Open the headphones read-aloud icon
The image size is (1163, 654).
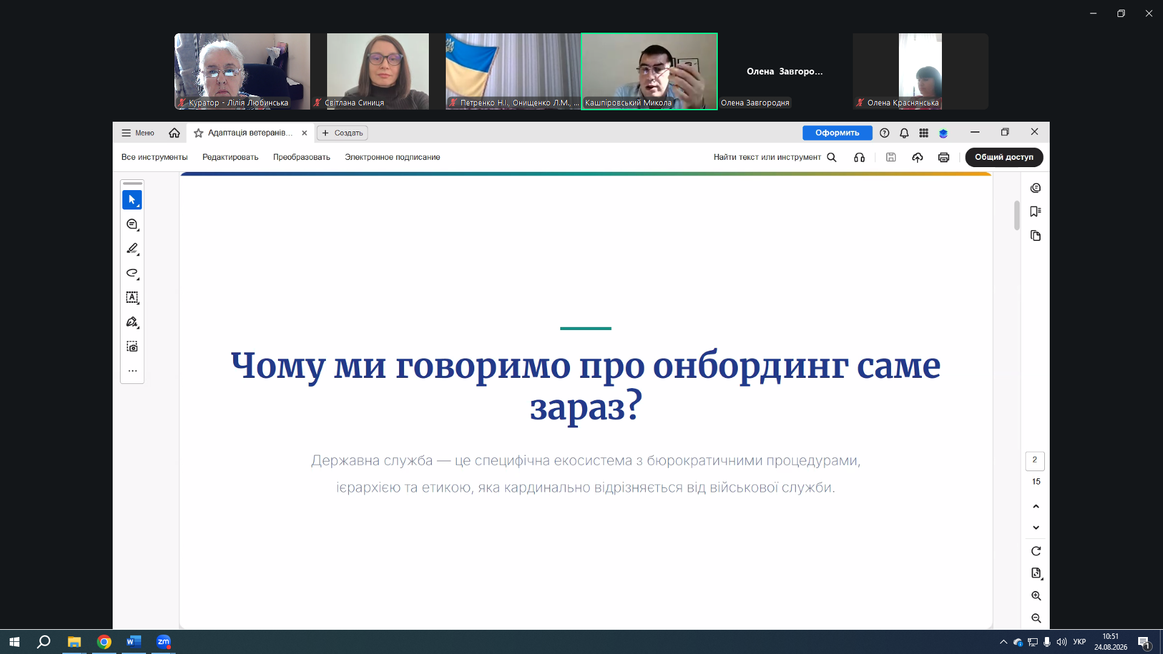click(x=859, y=157)
